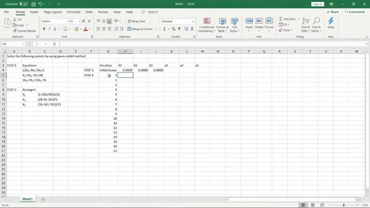Toggle align left
370x208 pixels.
click(x=98, y=29)
